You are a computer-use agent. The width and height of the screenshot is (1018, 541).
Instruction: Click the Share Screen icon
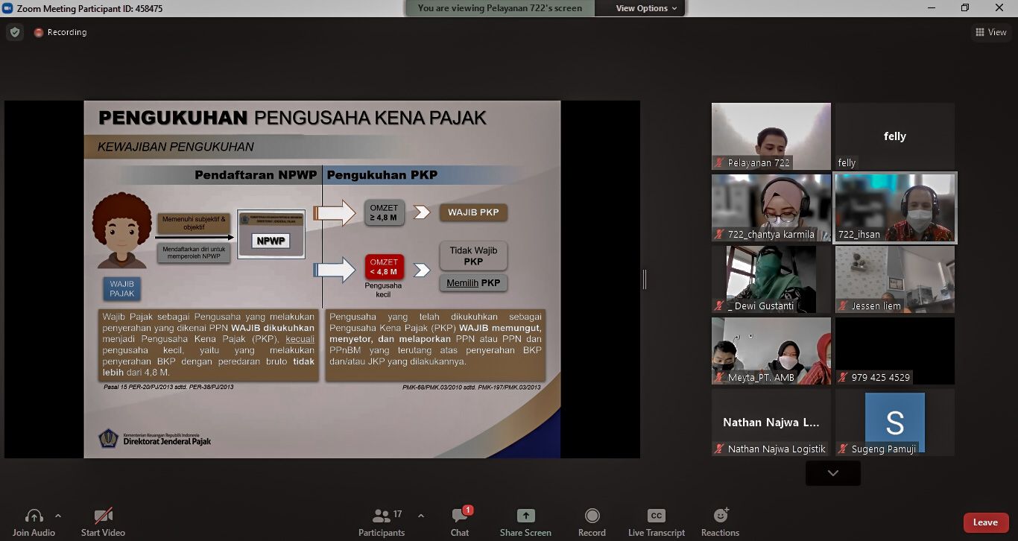click(x=525, y=516)
